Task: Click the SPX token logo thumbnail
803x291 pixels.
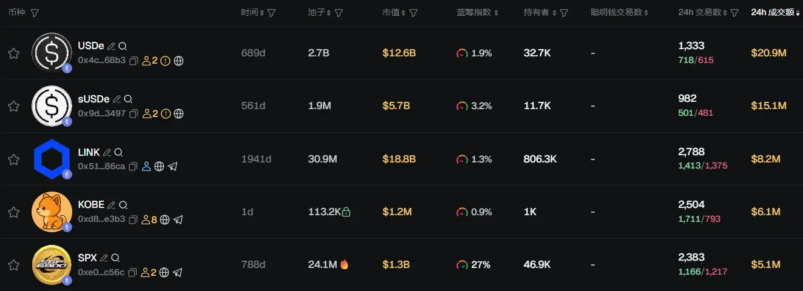Action: [52, 265]
